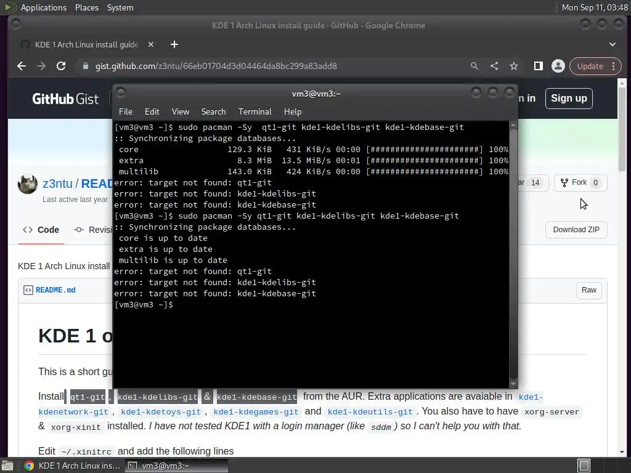Fork this gist
The image size is (631, 473).
[580, 182]
